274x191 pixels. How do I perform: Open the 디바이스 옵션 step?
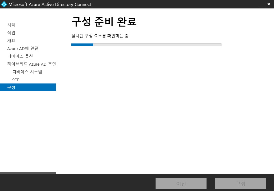tap(20, 56)
